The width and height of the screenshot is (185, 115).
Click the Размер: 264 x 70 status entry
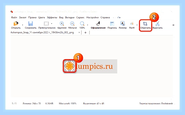click(32, 104)
